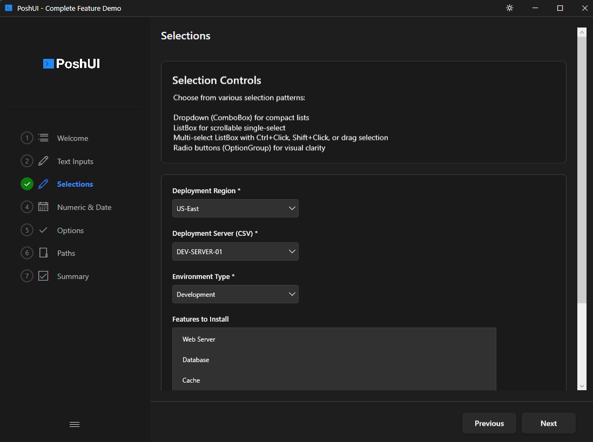Go to the Summary step
The height and width of the screenshot is (442, 593).
[73, 276]
